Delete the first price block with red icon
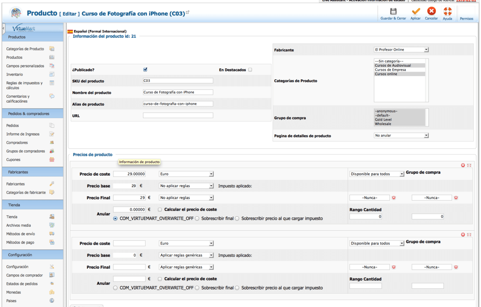 pos(463,165)
